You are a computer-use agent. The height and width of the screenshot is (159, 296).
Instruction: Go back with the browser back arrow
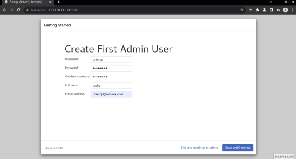click(x=5, y=10)
